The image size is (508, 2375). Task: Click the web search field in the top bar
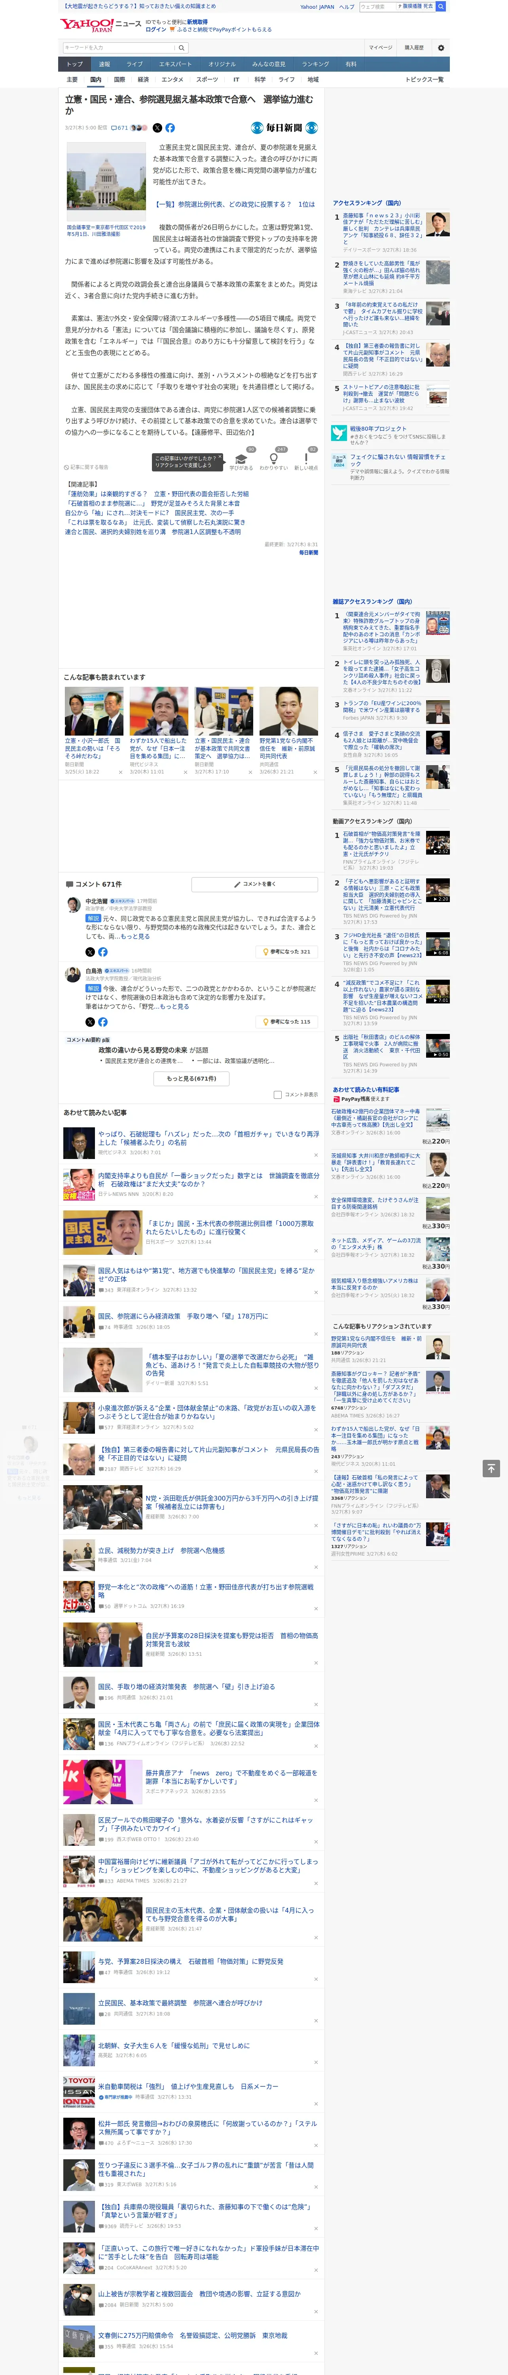(x=377, y=6)
